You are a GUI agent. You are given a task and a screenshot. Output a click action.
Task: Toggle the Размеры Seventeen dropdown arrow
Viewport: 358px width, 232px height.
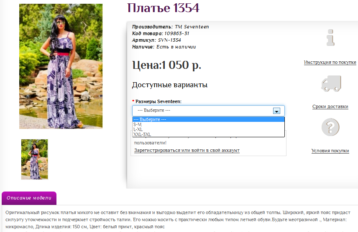pos(276,111)
